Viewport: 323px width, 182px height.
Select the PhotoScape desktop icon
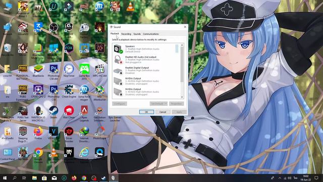click(100, 133)
